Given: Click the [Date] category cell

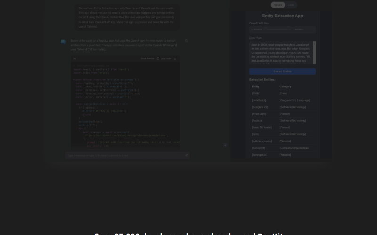Looking at the screenshot, I should tap(283, 94).
